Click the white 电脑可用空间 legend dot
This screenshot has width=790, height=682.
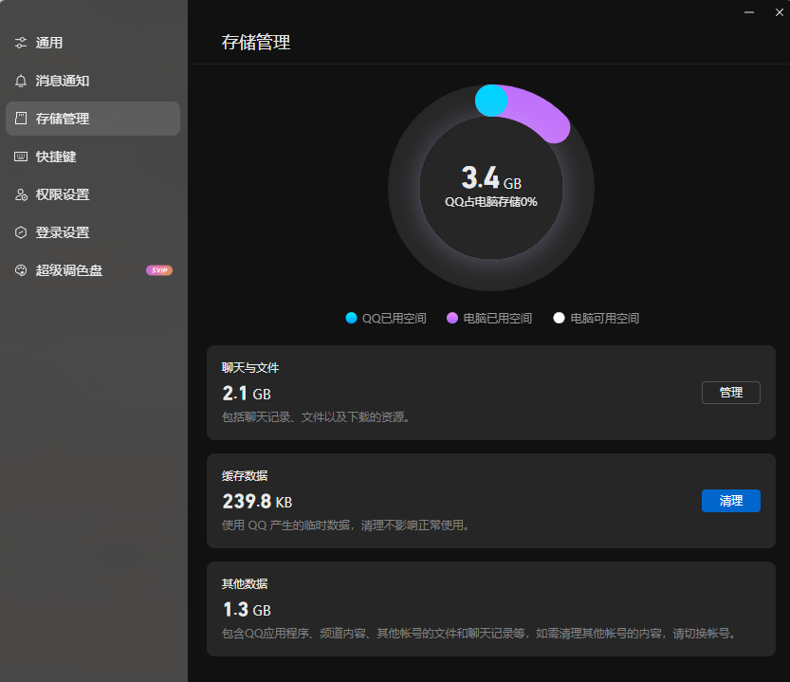pos(559,318)
